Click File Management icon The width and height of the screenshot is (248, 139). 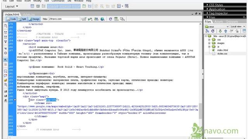96,19
